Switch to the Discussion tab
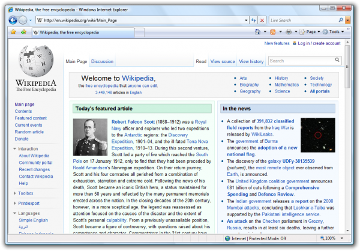360x251 pixels. [102, 61]
